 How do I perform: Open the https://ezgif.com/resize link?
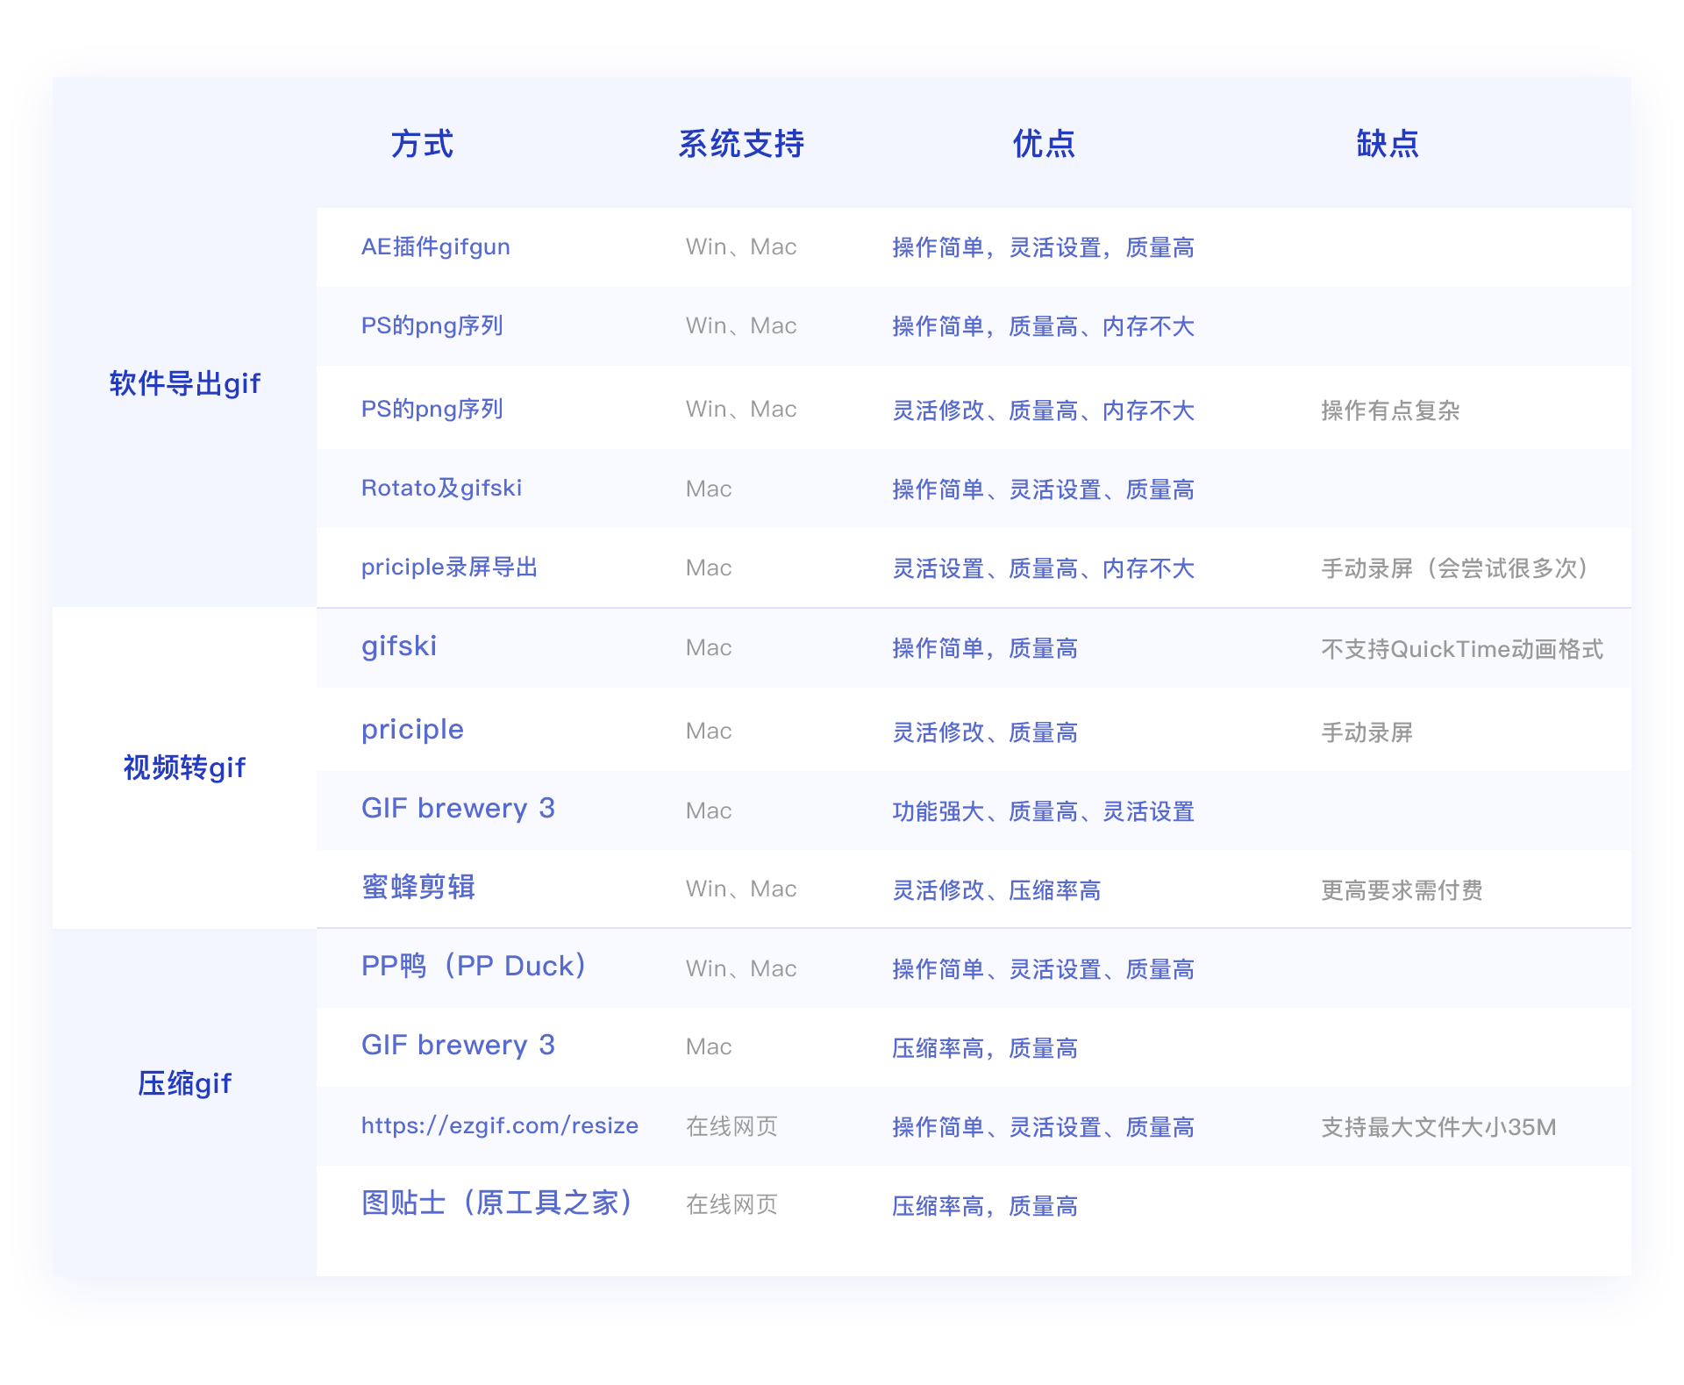click(500, 1125)
